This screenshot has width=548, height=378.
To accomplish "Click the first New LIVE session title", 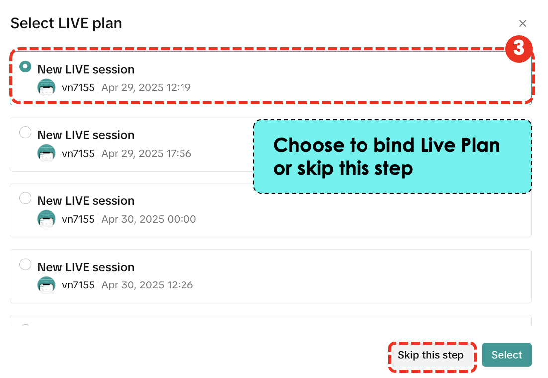I will [86, 69].
